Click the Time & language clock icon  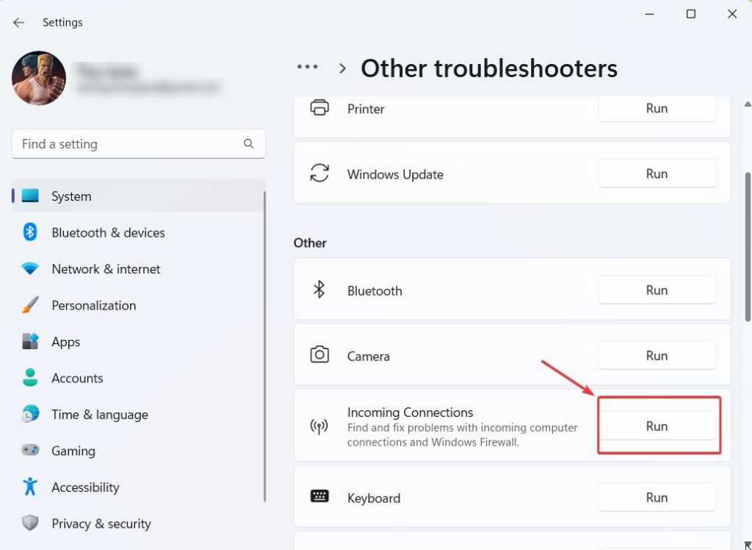pyautogui.click(x=30, y=414)
